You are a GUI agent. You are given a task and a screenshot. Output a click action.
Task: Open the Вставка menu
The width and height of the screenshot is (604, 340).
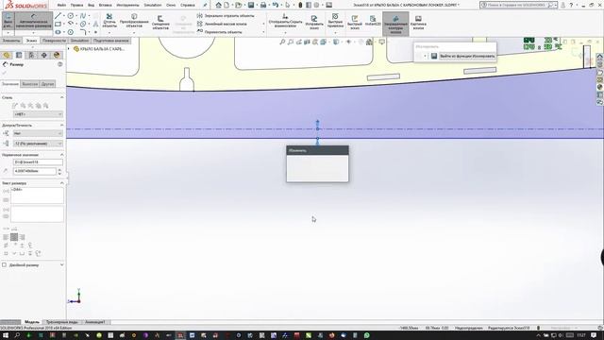tap(105, 5)
